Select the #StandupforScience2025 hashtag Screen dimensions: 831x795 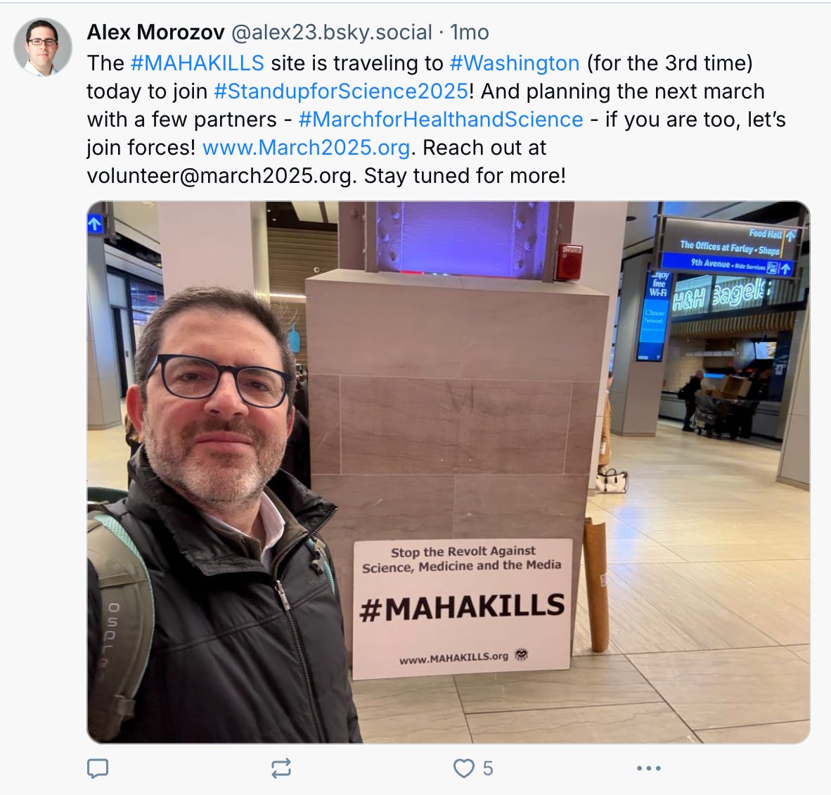341,91
